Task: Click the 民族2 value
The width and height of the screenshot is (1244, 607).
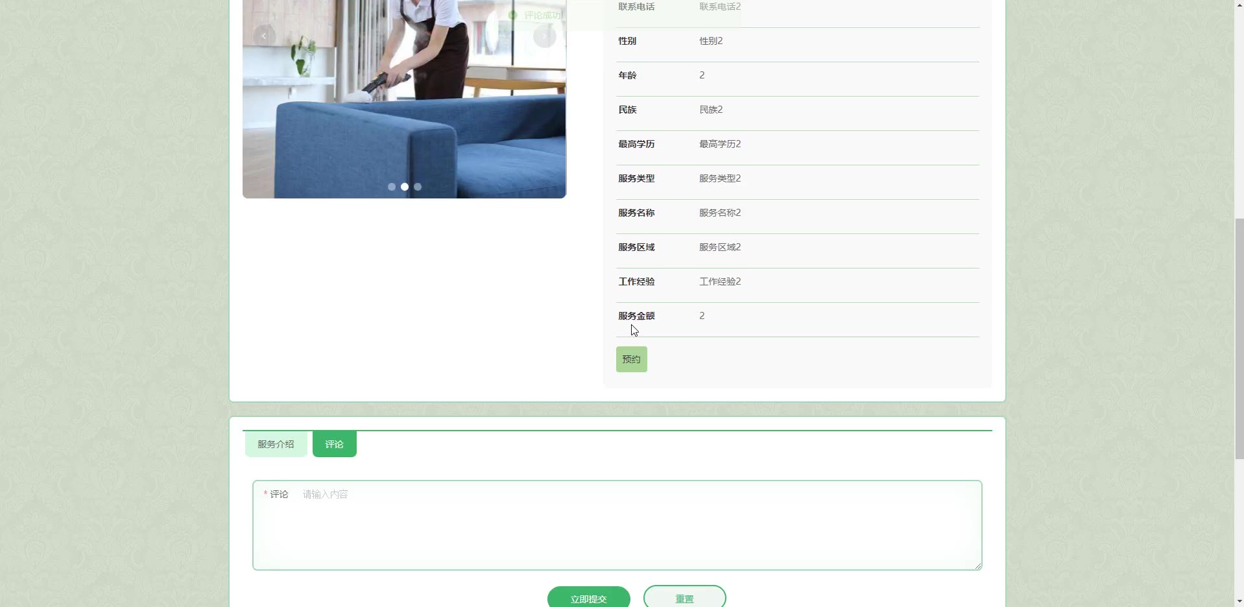Action: point(711,110)
